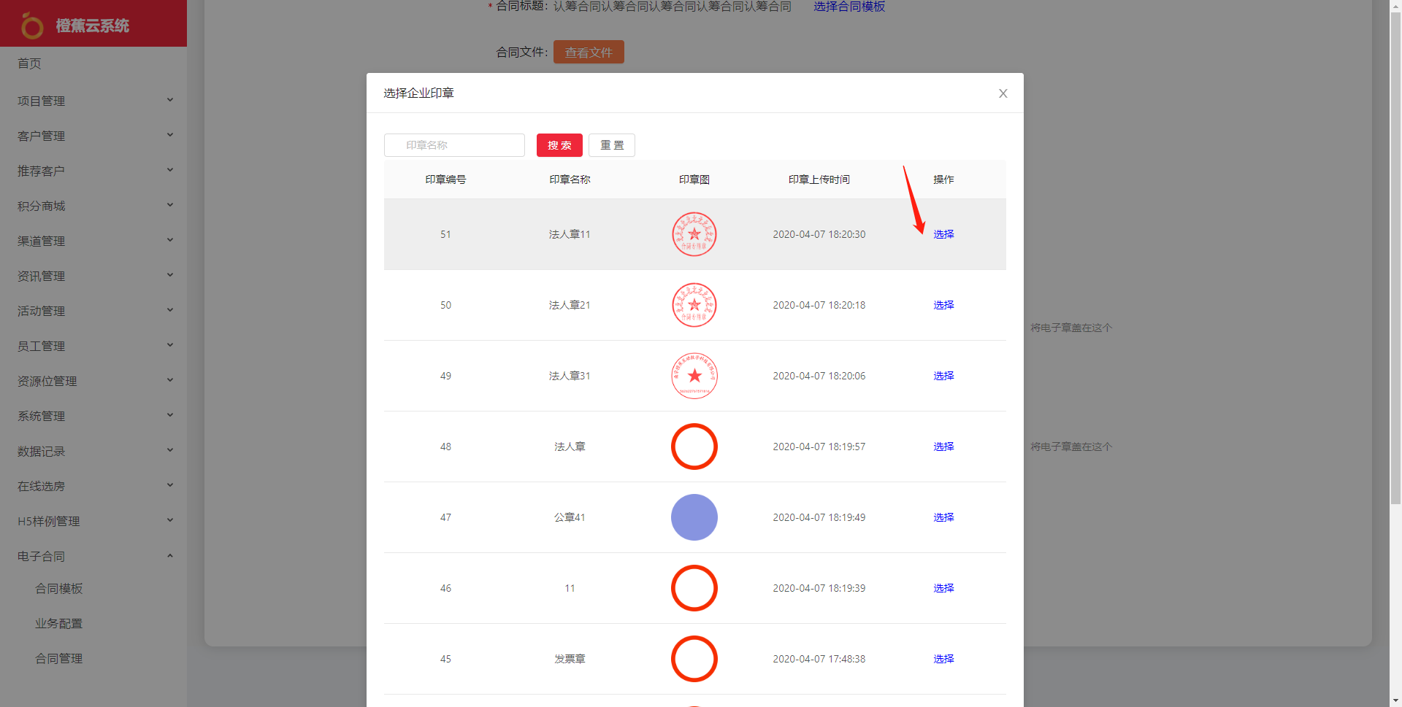Image resolution: width=1402 pixels, height=707 pixels.
Task: Expand the 项目管理 sidebar menu
Action: (x=93, y=101)
